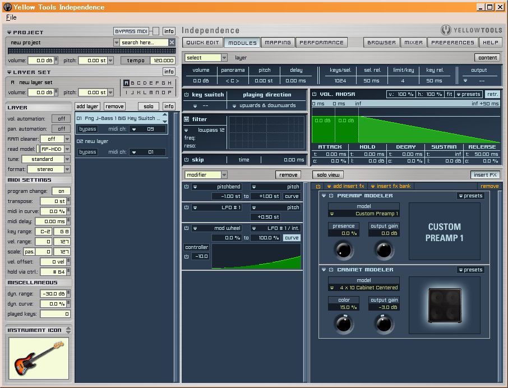Toggle bypass on layer 02 new layer
508x388 pixels.
coord(87,152)
